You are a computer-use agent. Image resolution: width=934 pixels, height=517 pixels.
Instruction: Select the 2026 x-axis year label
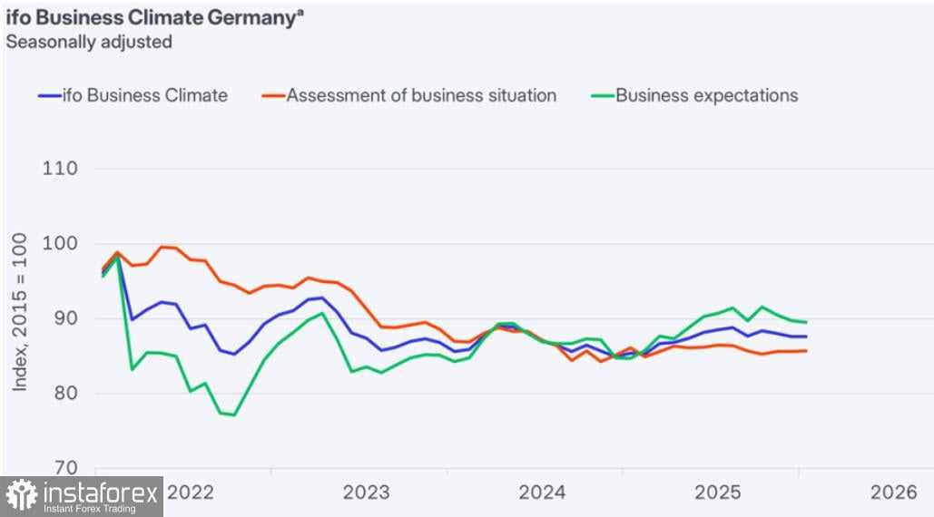coord(894,493)
